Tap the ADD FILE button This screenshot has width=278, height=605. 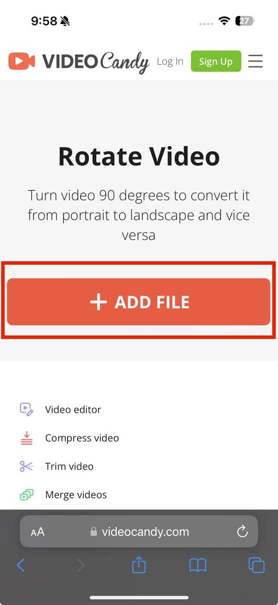(139, 302)
